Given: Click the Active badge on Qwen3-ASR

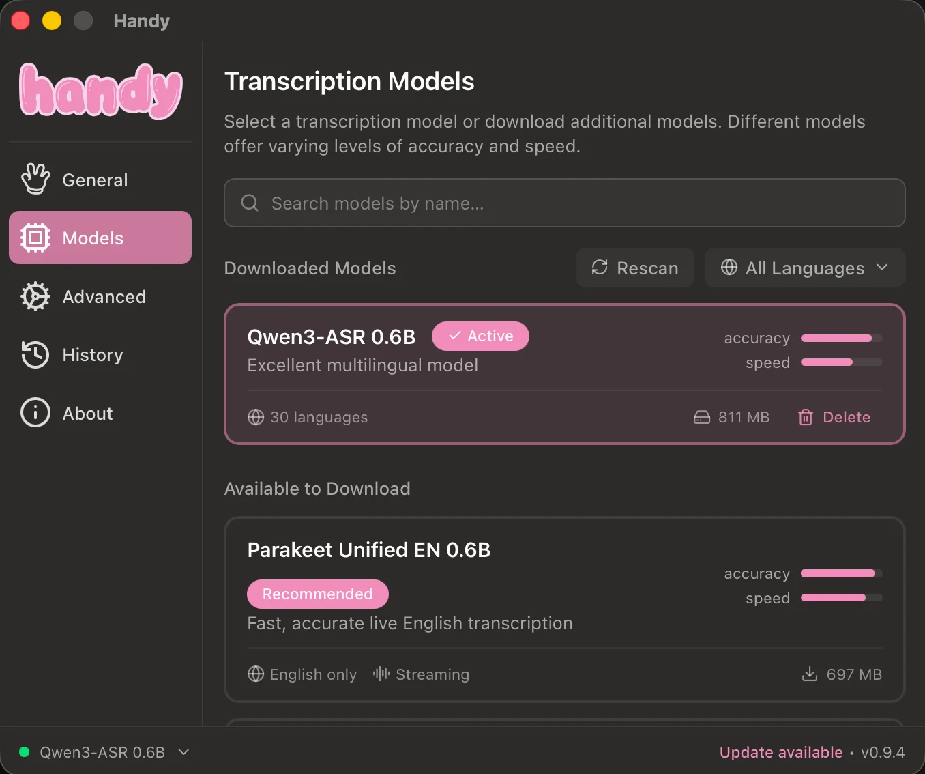Looking at the screenshot, I should coord(480,336).
